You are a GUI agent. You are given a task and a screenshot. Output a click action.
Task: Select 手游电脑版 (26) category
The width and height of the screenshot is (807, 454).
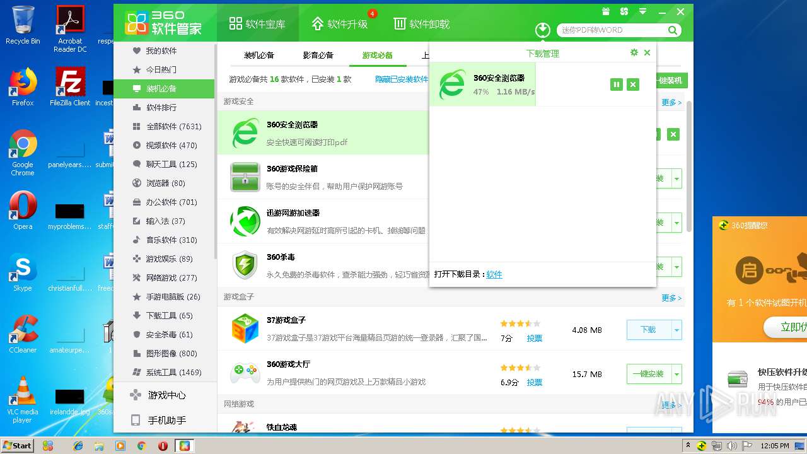tap(164, 296)
